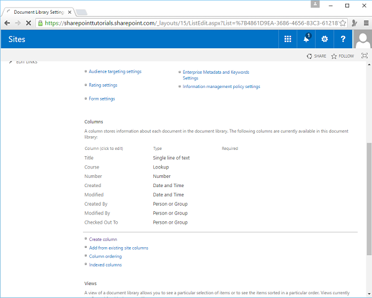372x298 pixels.
Task: Open Rating settings link
Action: coord(103,85)
